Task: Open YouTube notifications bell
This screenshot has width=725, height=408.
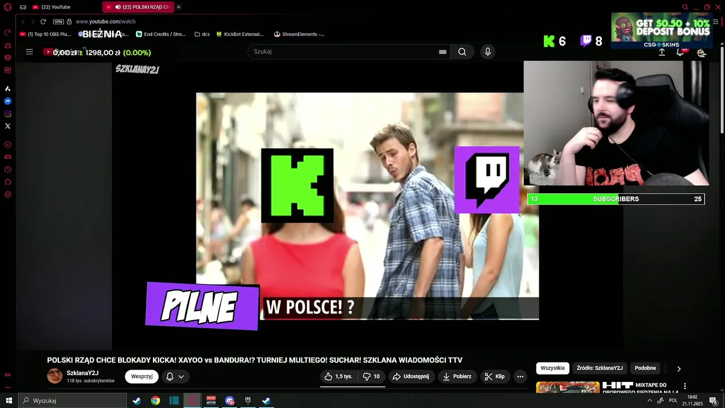Action: click(680, 52)
